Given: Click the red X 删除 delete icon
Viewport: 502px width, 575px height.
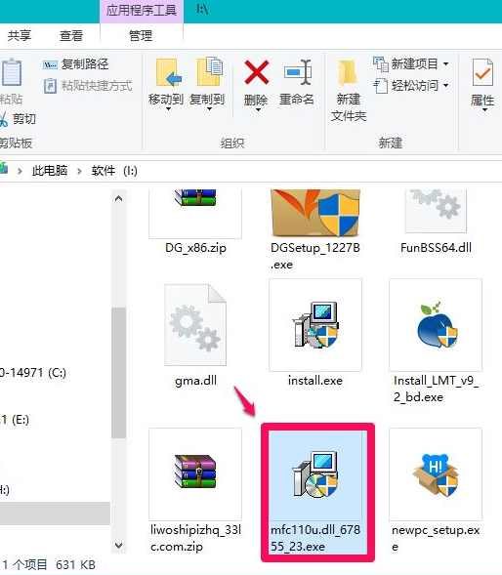Looking at the screenshot, I should pos(256,72).
